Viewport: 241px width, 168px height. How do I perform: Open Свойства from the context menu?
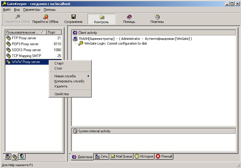(70, 94)
